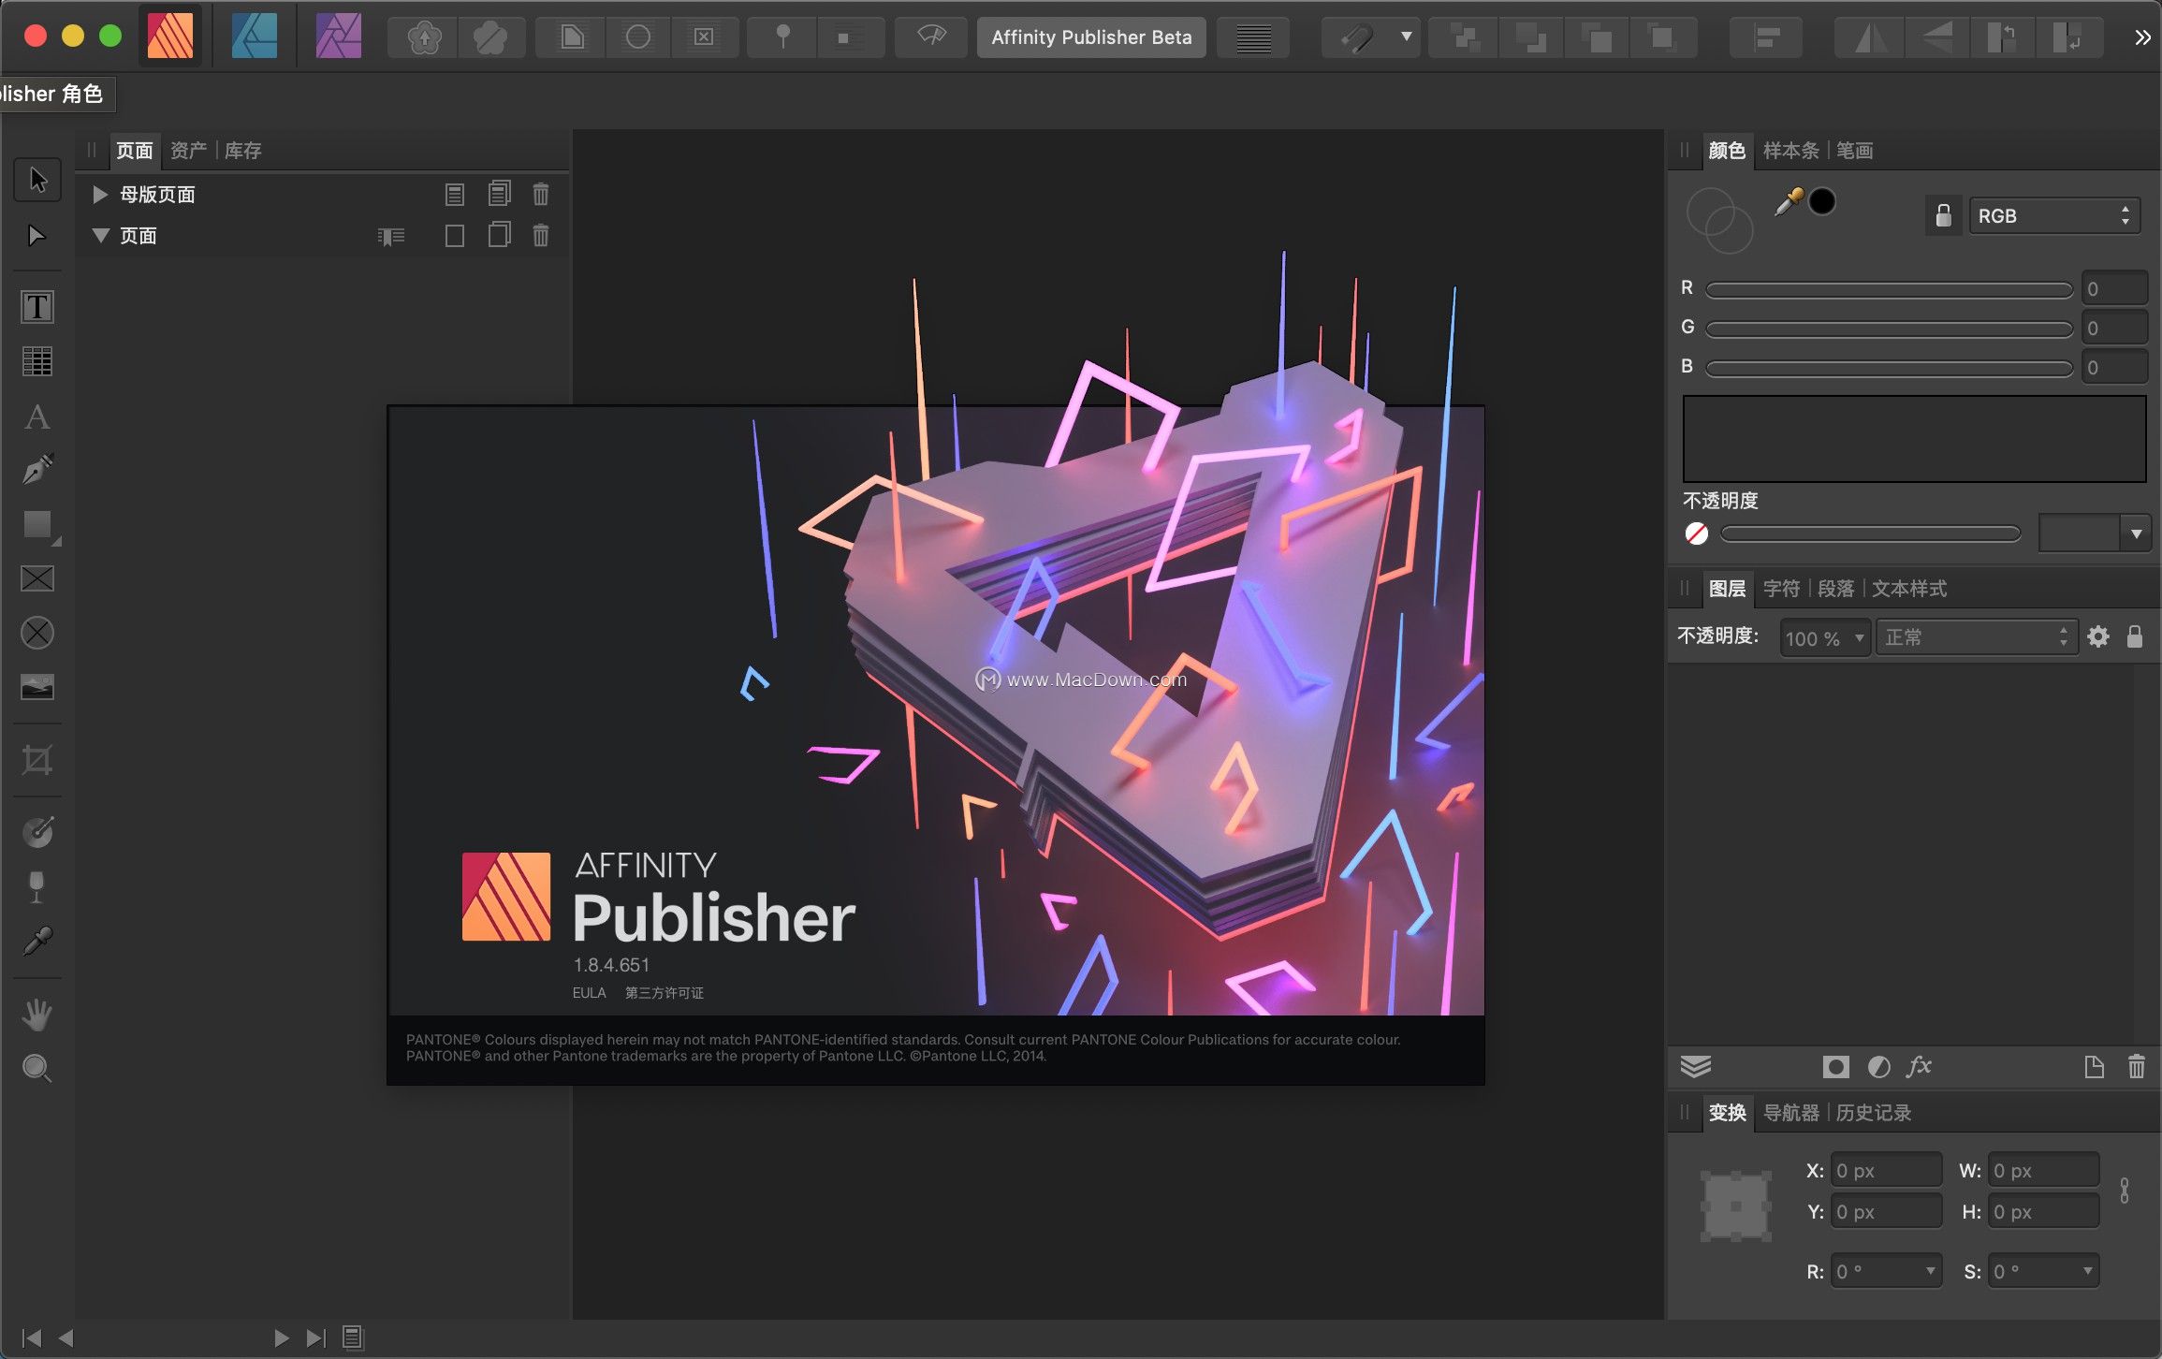Click adjustment layer icon
Screen dimensions: 2162x1359
(1878, 1067)
